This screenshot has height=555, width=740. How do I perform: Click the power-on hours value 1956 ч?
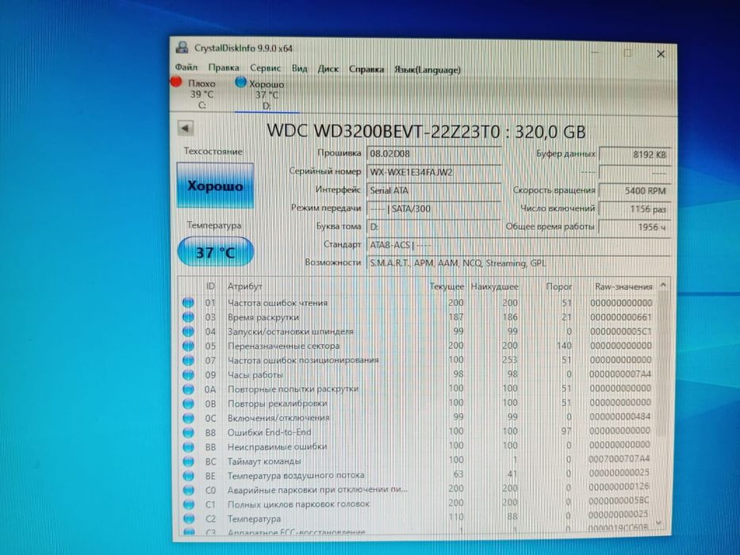pos(635,227)
